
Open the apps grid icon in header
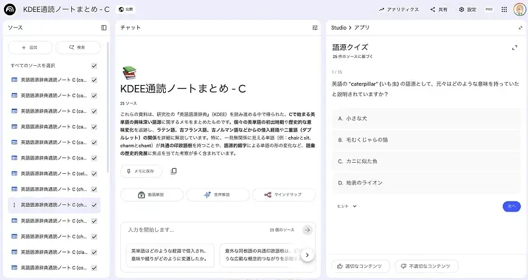point(505,9)
